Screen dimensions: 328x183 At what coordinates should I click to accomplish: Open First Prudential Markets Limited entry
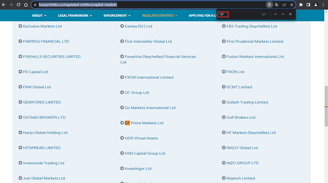point(255,42)
